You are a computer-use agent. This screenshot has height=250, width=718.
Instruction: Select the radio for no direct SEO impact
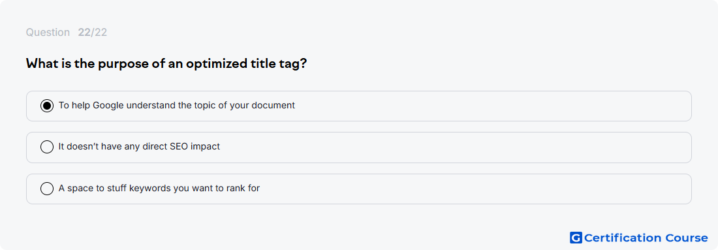(x=47, y=147)
